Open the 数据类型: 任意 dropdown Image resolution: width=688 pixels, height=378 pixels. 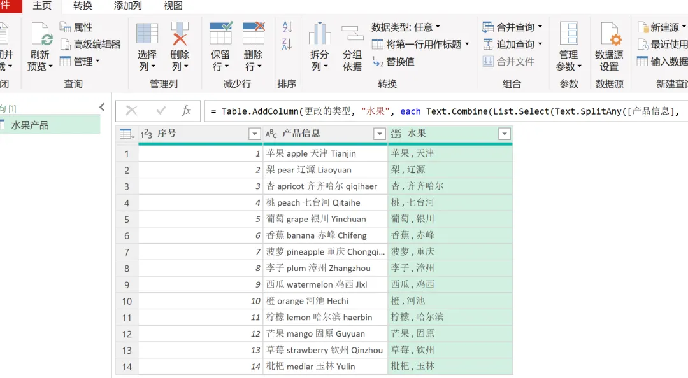(405, 27)
